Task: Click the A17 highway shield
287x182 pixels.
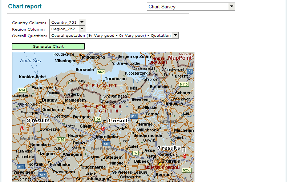Action: 43,175
